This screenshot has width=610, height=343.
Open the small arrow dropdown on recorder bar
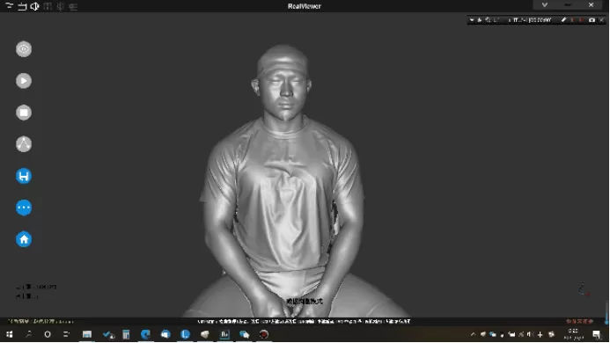(472, 20)
